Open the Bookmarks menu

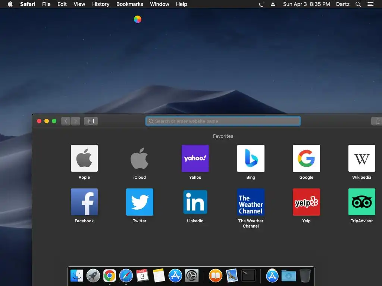(x=129, y=4)
